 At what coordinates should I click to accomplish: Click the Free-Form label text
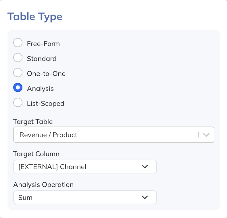(43, 44)
